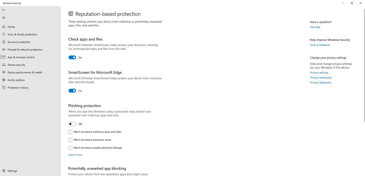The height and width of the screenshot is (176, 365).
Task: Open Protection history clock icon
Action: [4, 88]
